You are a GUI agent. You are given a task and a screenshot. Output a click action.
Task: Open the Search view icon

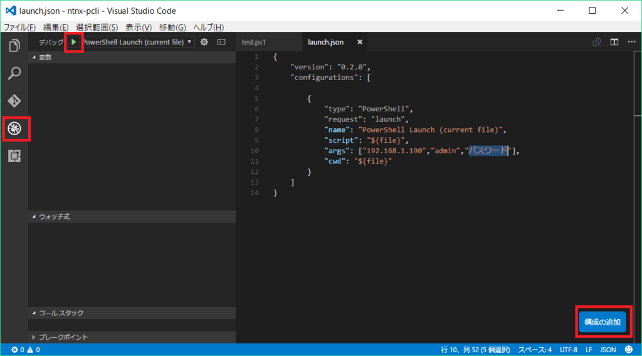click(14, 73)
